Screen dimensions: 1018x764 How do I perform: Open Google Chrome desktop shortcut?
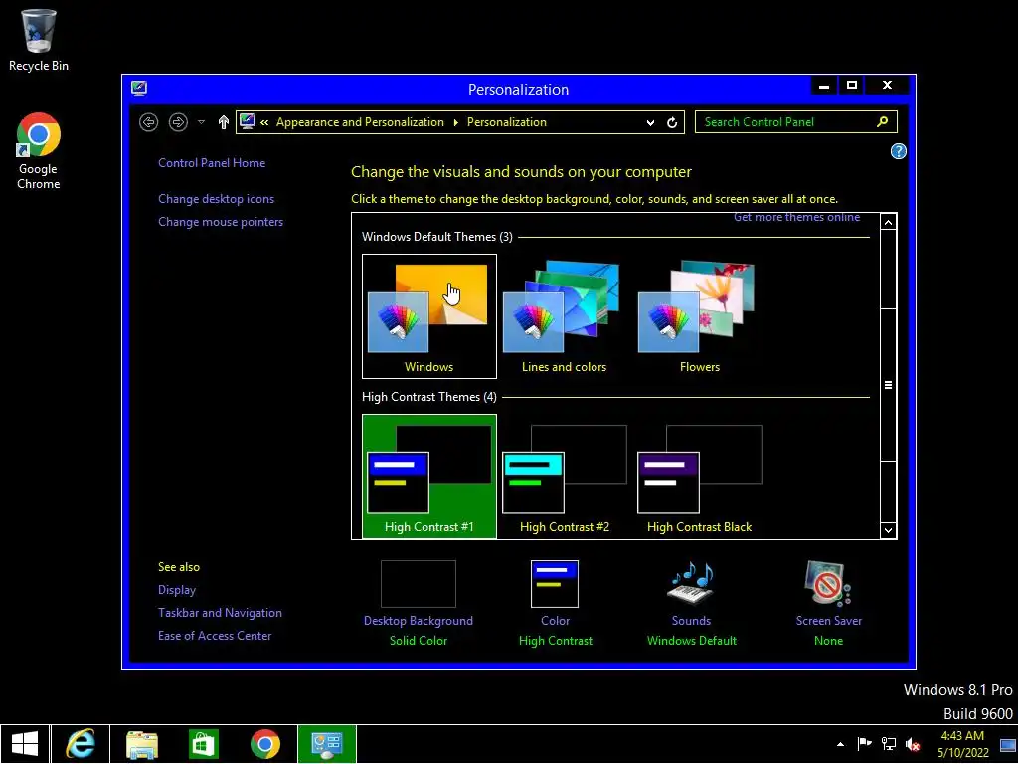point(39,151)
